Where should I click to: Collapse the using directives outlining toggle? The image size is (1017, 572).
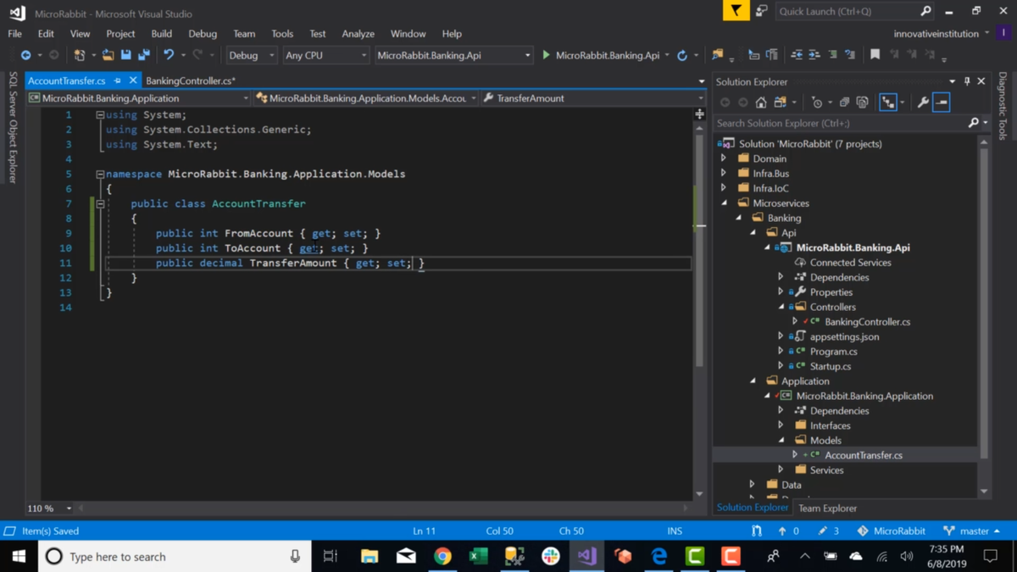pyautogui.click(x=100, y=114)
